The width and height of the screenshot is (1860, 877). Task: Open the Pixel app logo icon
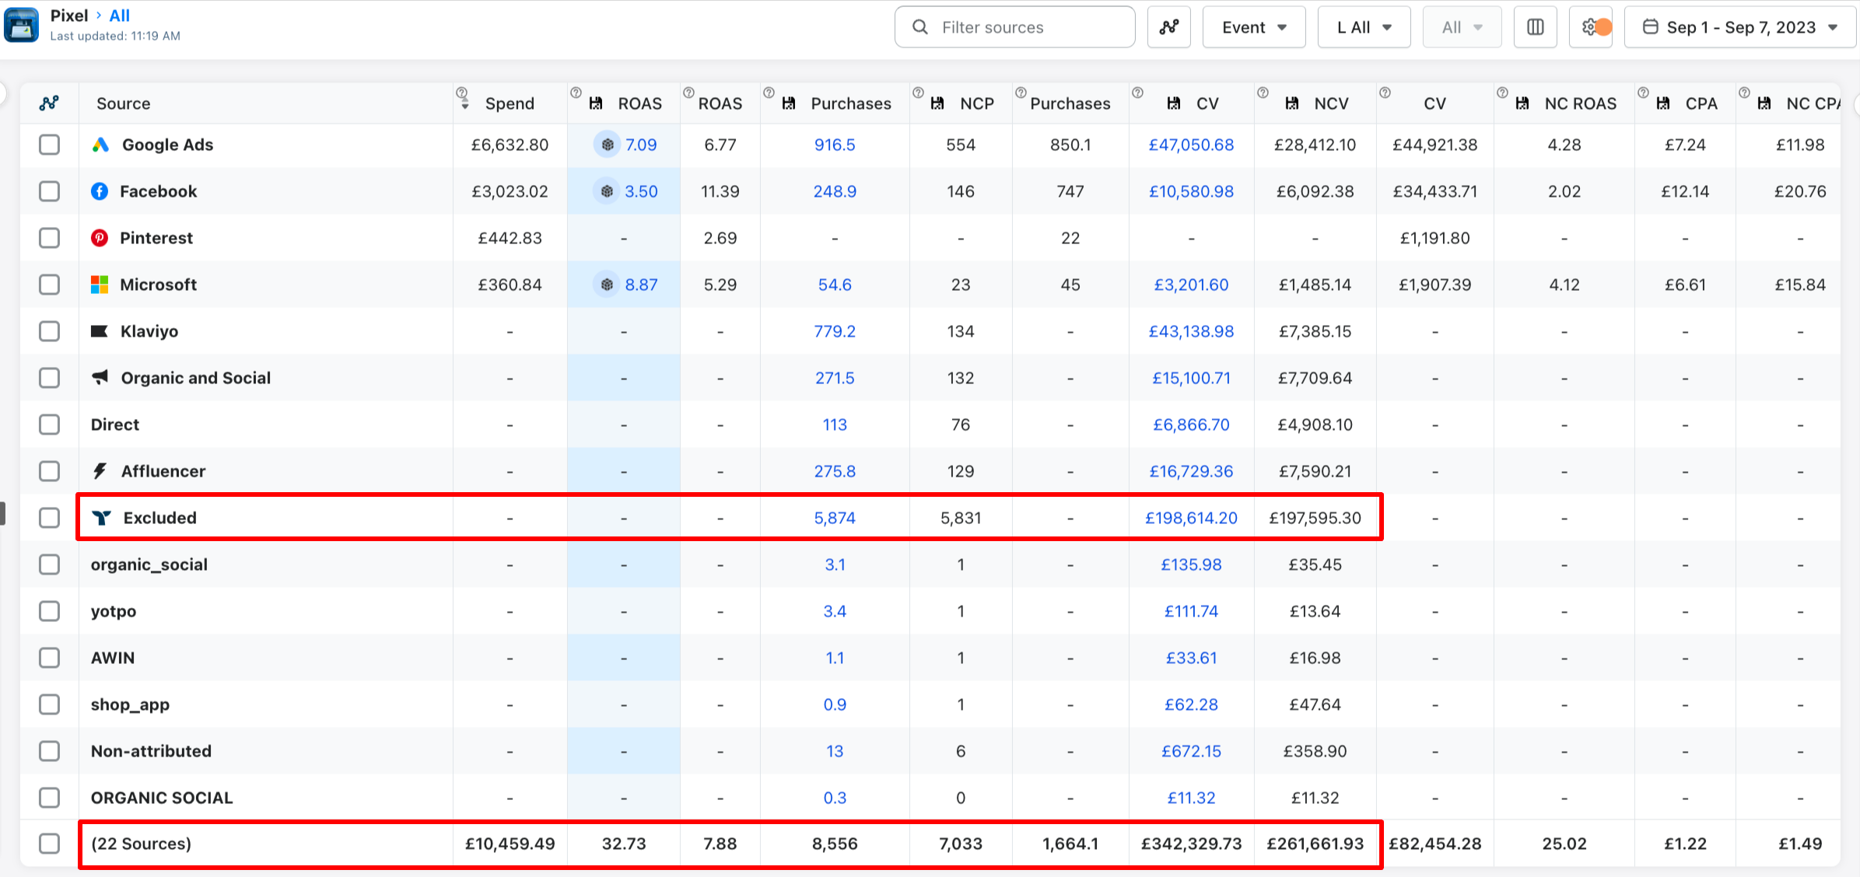pyautogui.click(x=21, y=25)
